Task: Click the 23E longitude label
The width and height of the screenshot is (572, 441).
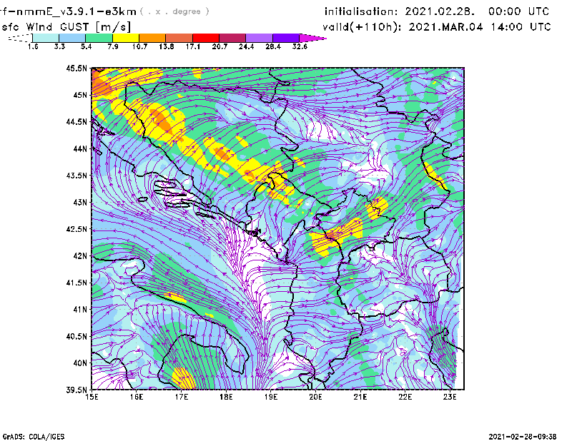Action: (x=450, y=397)
